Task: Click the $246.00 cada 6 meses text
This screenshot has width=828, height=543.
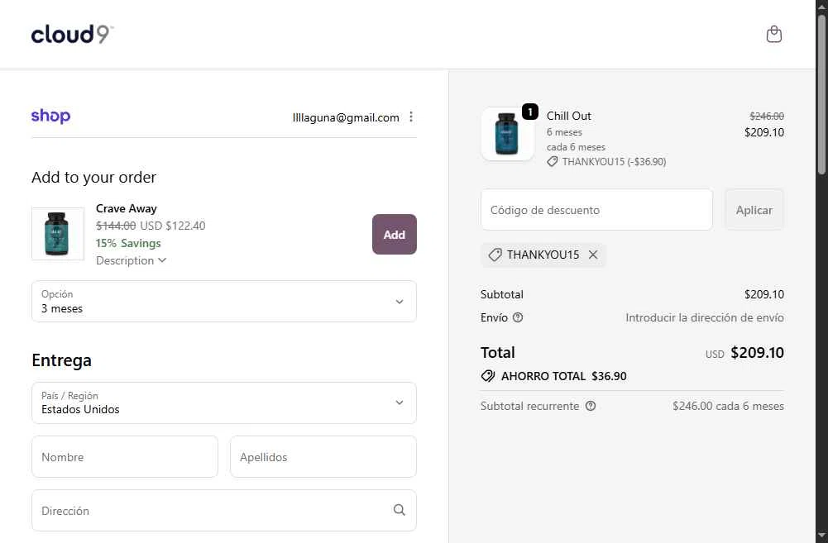Action: (x=728, y=407)
